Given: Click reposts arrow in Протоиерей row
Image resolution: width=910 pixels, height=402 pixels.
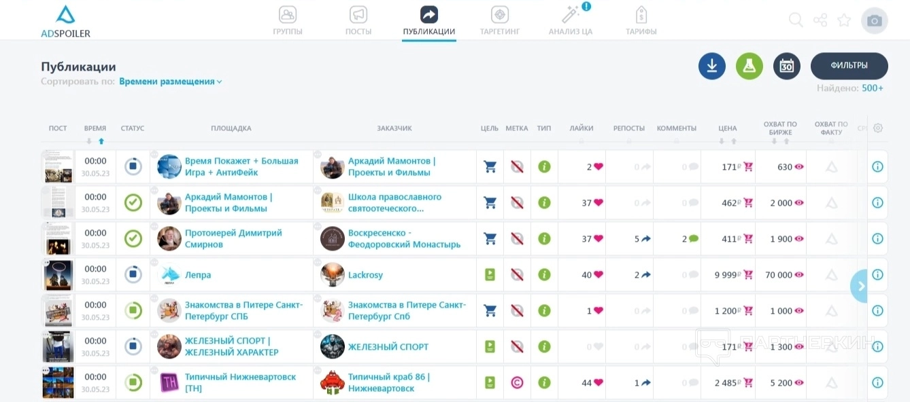Looking at the screenshot, I should (x=646, y=239).
